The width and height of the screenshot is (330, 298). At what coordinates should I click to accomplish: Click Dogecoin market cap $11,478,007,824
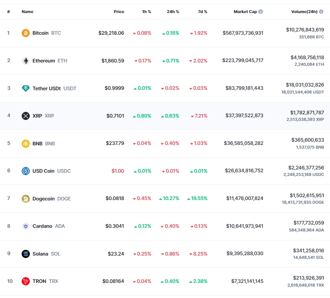245,198
